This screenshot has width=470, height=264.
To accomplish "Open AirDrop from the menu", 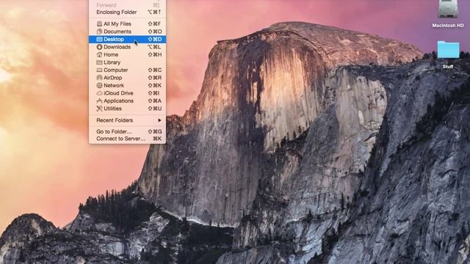I will (127, 78).
